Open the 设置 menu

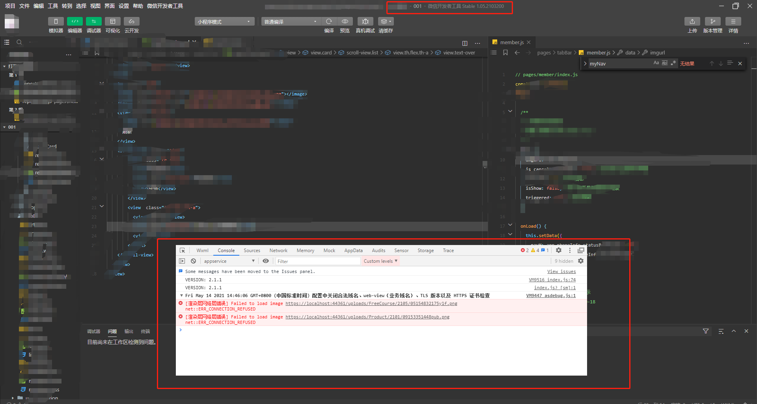coord(124,6)
